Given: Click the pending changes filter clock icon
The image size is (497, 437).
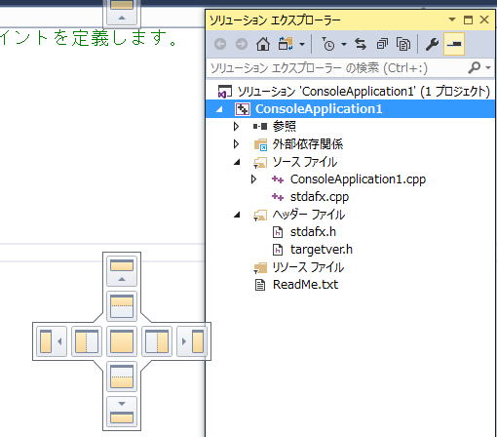Looking at the screenshot, I should [328, 44].
